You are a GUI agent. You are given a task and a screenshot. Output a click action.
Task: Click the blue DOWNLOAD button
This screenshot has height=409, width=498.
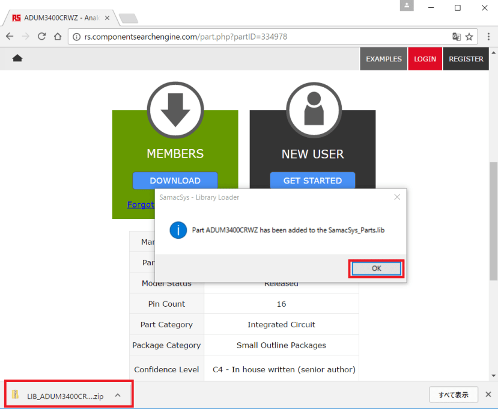pos(175,180)
